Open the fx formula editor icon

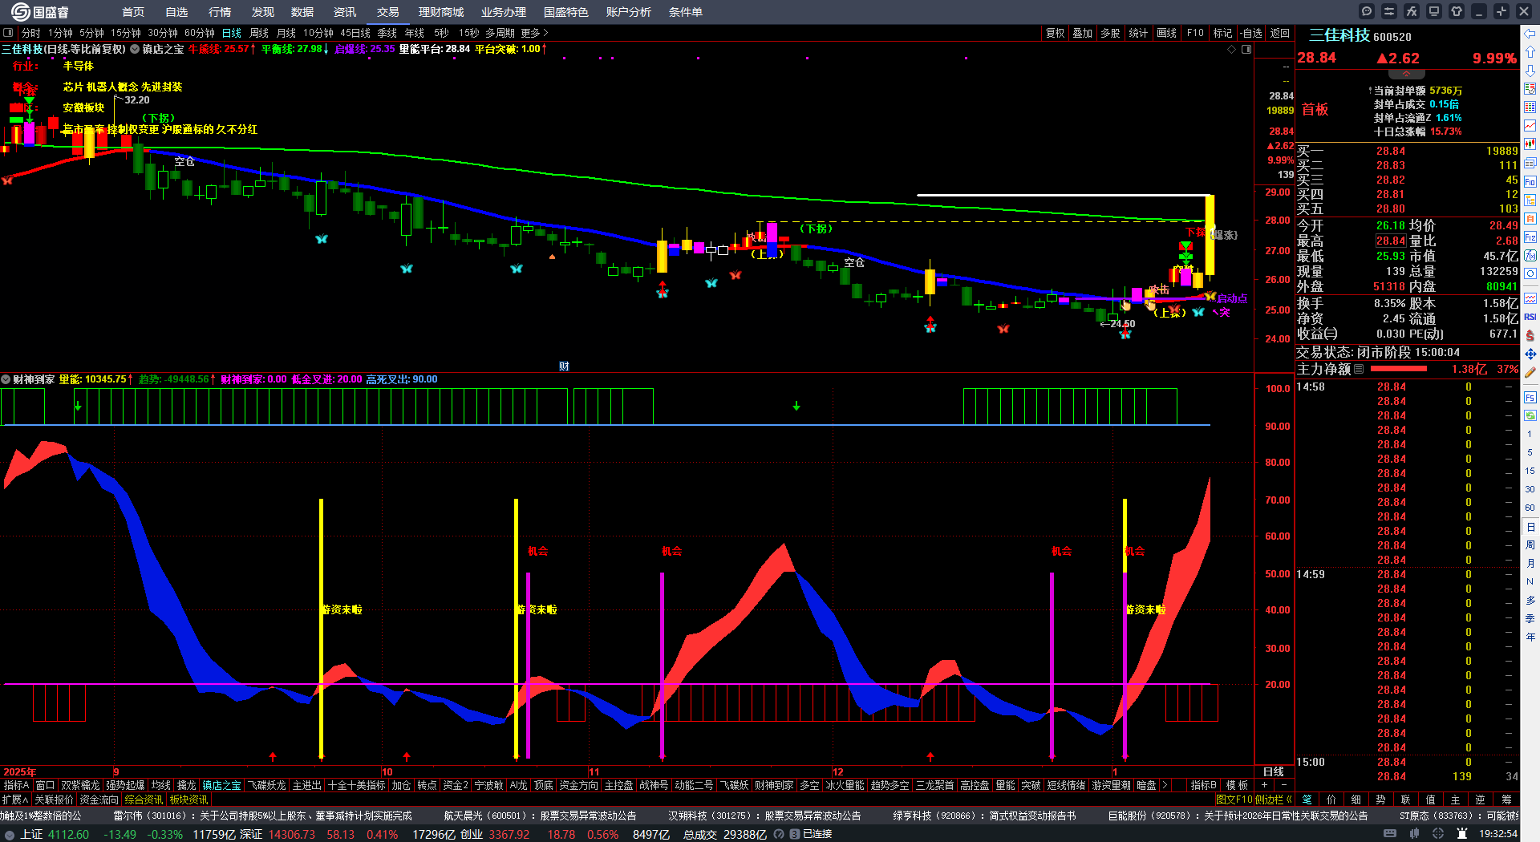click(1412, 11)
